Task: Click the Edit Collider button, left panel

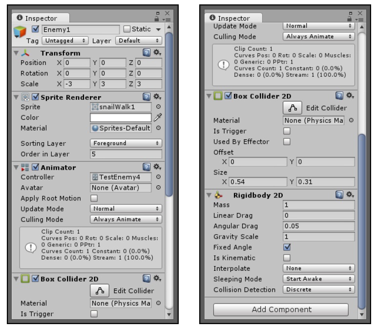Action: tap(100, 290)
